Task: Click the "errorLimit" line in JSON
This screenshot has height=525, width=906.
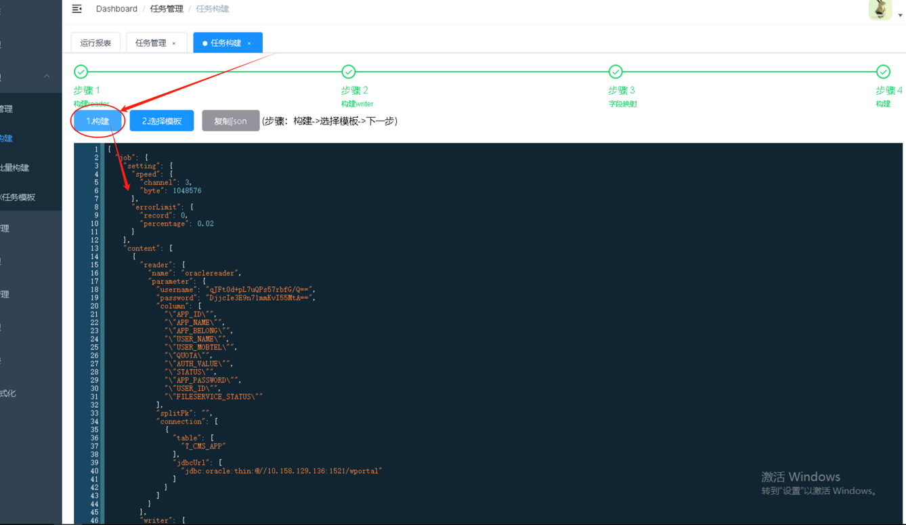Action: 163,207
